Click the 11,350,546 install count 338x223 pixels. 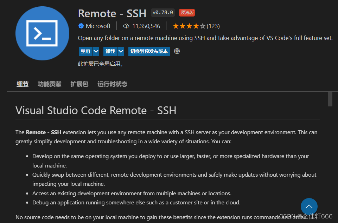click(146, 26)
